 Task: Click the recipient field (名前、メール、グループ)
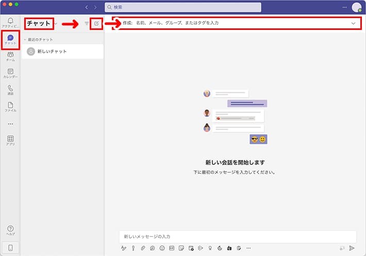(x=236, y=23)
